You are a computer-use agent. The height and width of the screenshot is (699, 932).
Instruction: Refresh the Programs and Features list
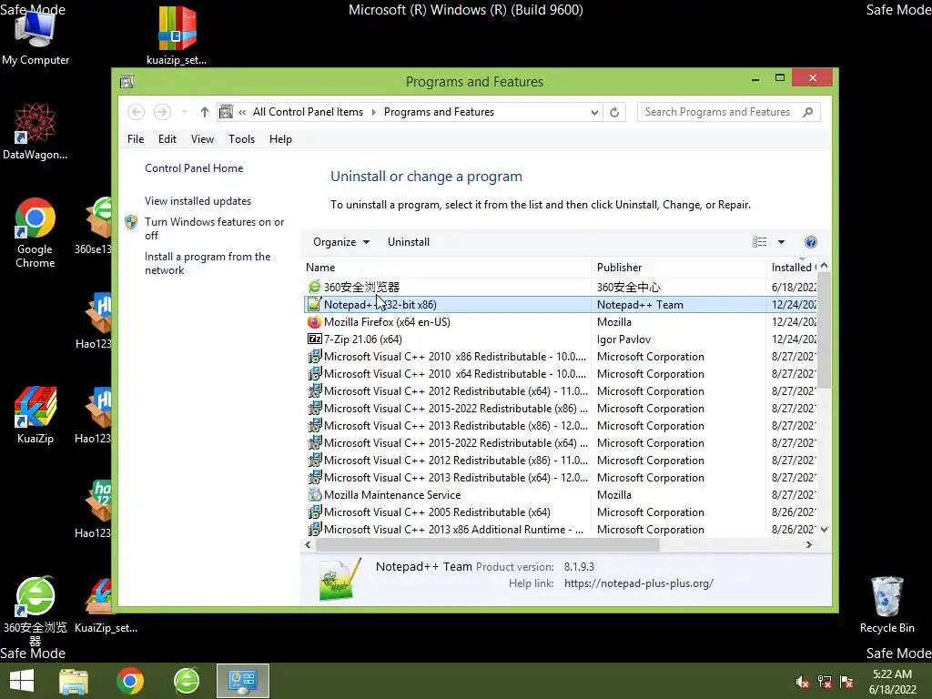(x=614, y=112)
